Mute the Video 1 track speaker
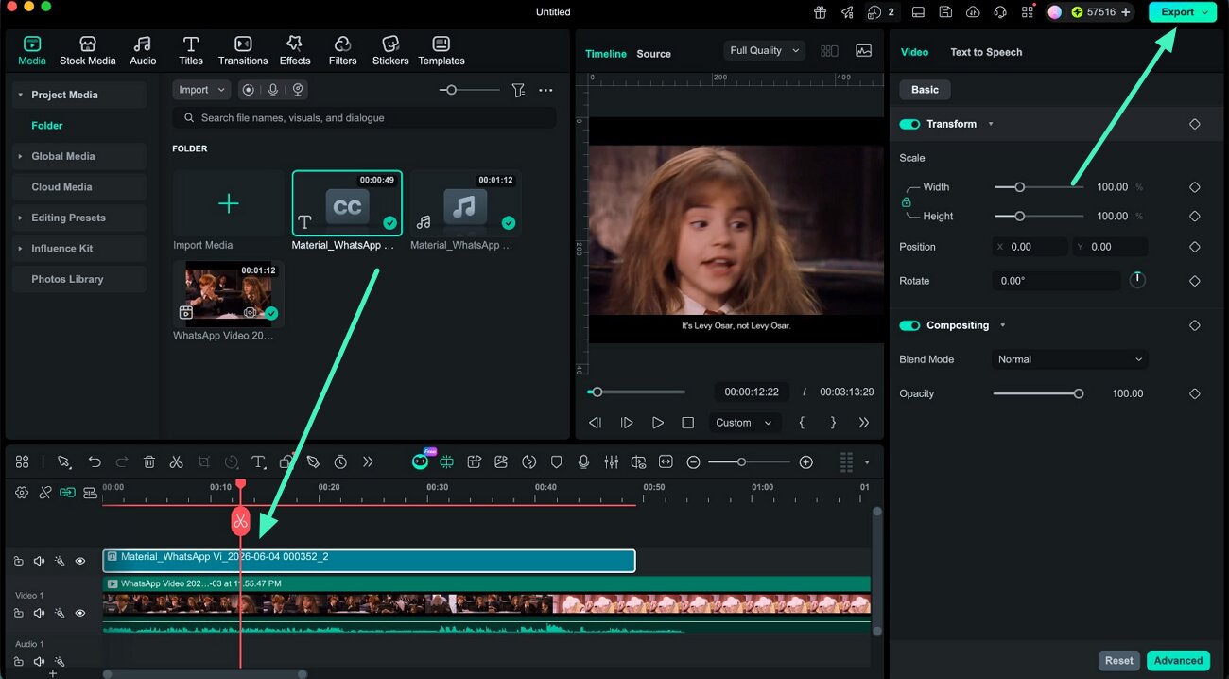The width and height of the screenshot is (1229, 679). tap(39, 613)
